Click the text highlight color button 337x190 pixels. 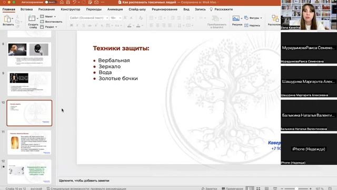(x=129, y=25)
